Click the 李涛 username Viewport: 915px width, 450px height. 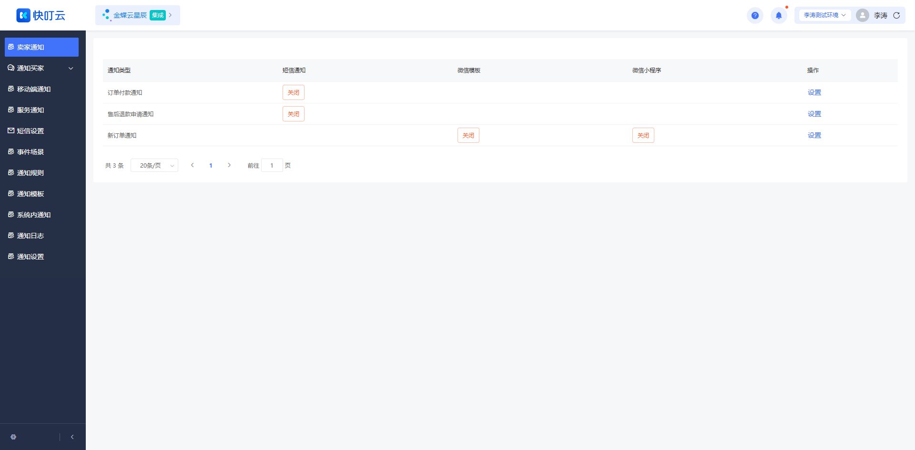[880, 15]
